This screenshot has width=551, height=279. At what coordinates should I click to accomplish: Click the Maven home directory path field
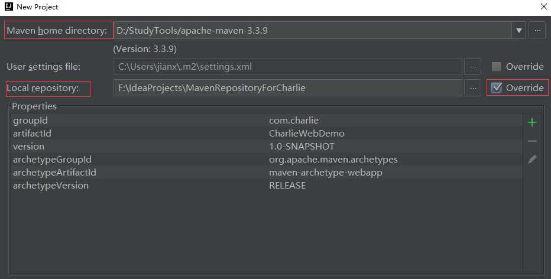click(313, 31)
